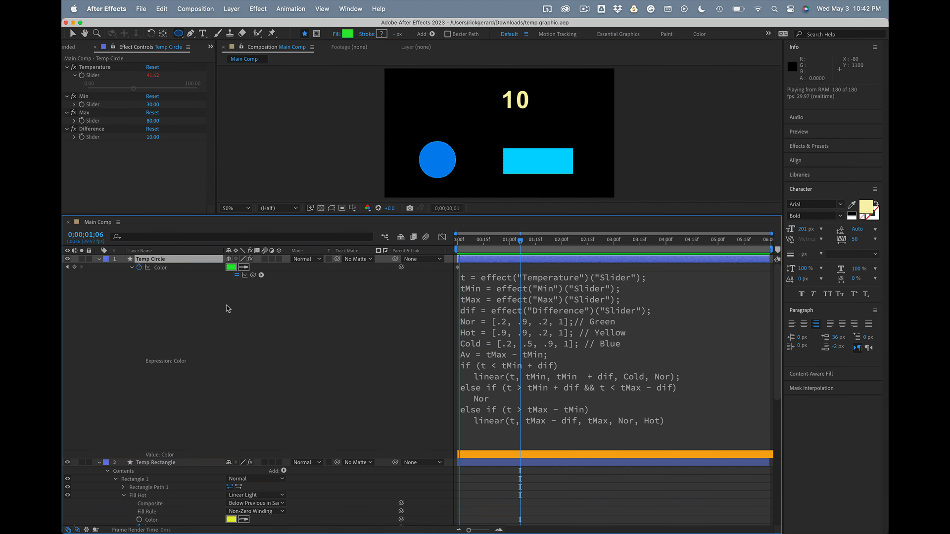
Task: Toggle the Bezier Path checkbox
Action: pos(447,34)
